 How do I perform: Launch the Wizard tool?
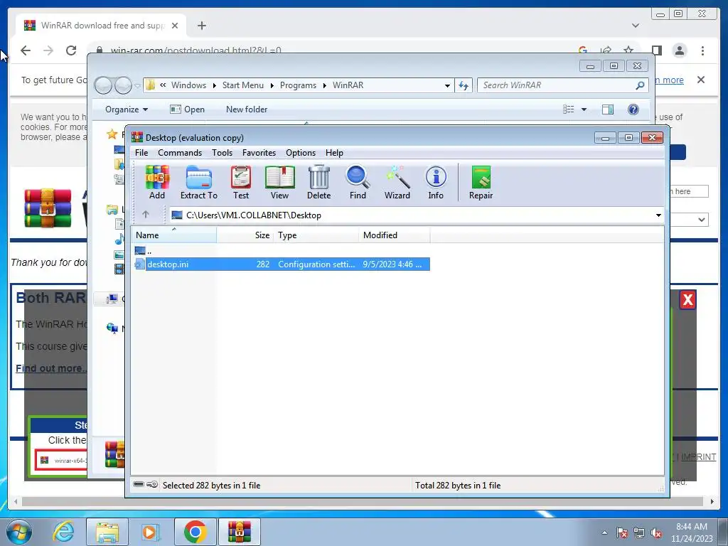[397, 183]
